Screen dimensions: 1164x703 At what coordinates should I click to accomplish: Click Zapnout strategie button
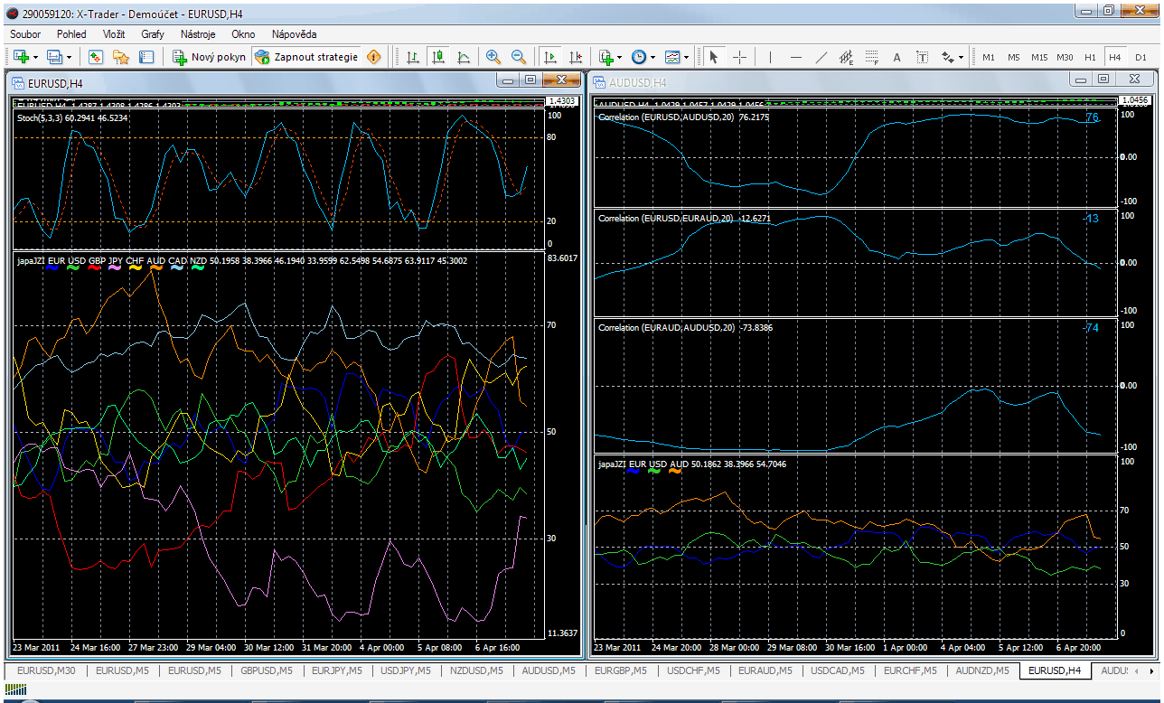pos(307,57)
